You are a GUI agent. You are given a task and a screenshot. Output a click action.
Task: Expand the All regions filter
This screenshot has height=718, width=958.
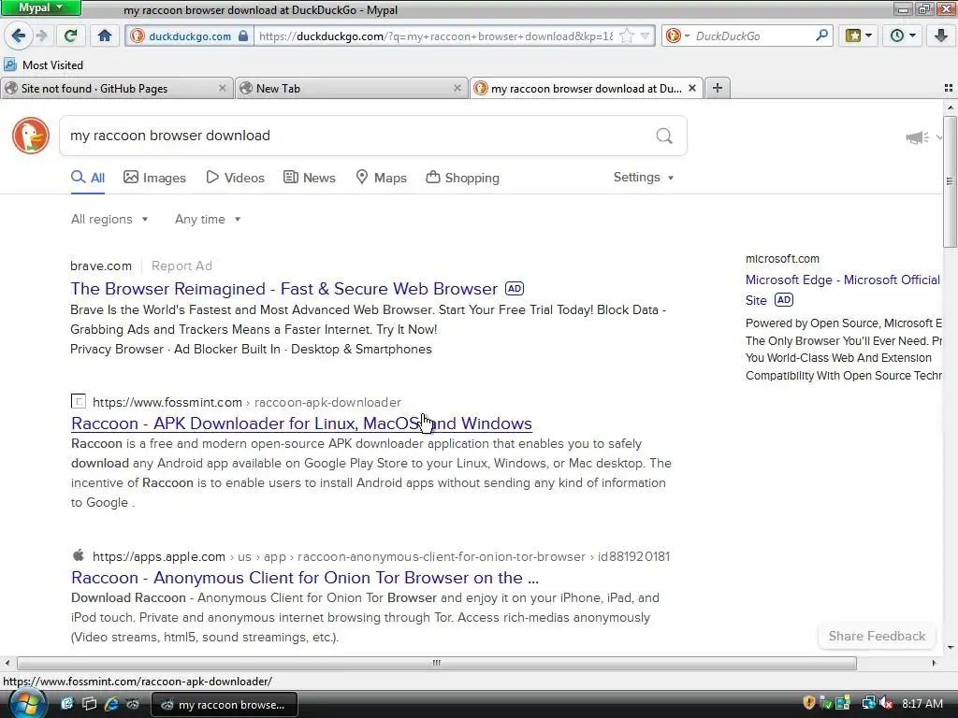pos(109,219)
